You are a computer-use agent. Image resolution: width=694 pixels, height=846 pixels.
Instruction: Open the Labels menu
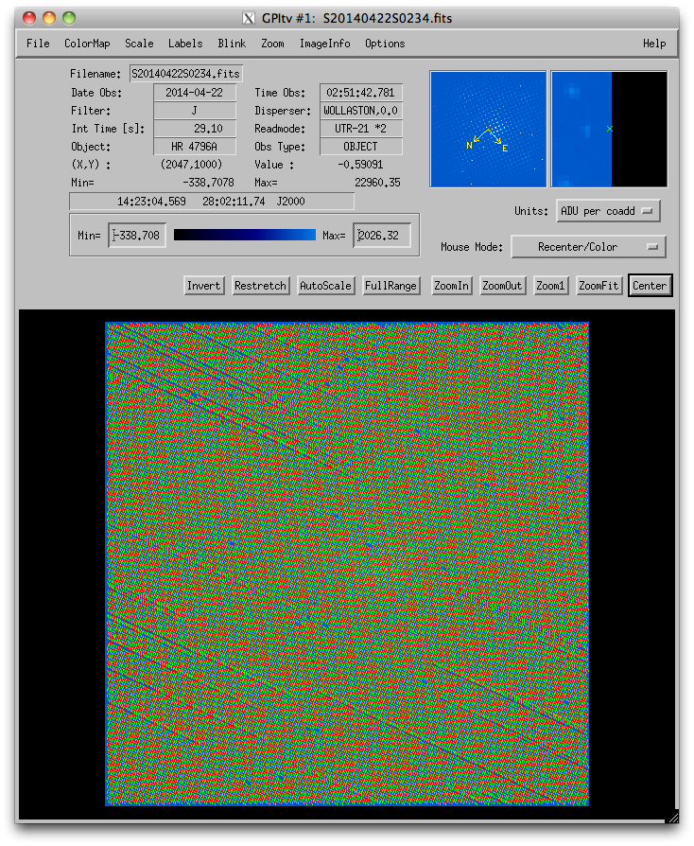tap(185, 44)
